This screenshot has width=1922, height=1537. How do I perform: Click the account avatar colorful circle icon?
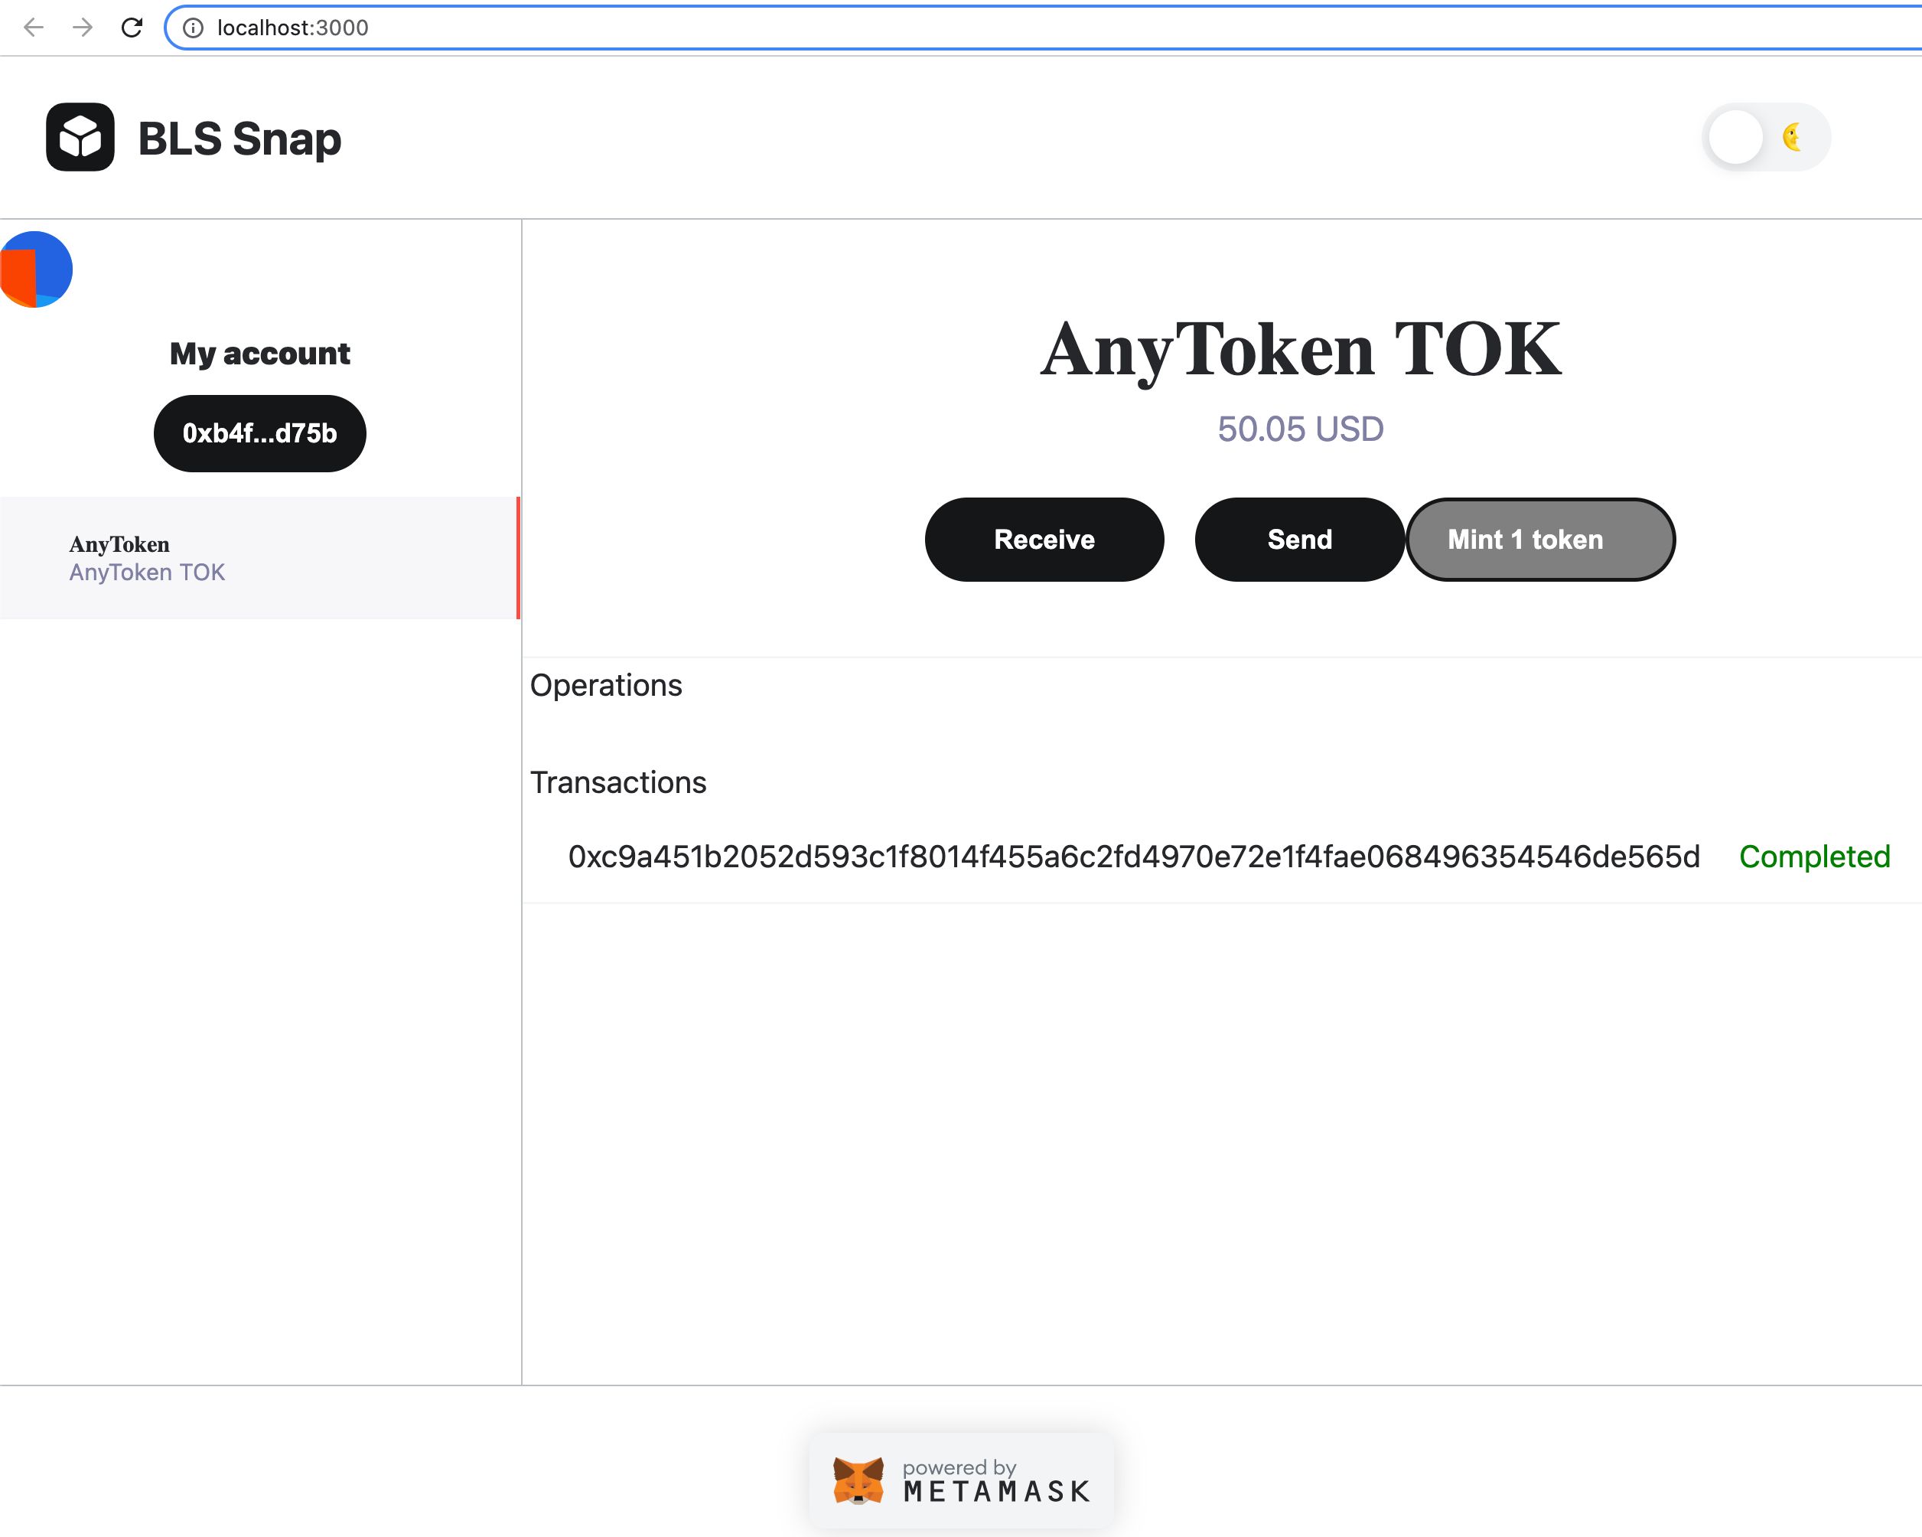pyautogui.click(x=37, y=271)
